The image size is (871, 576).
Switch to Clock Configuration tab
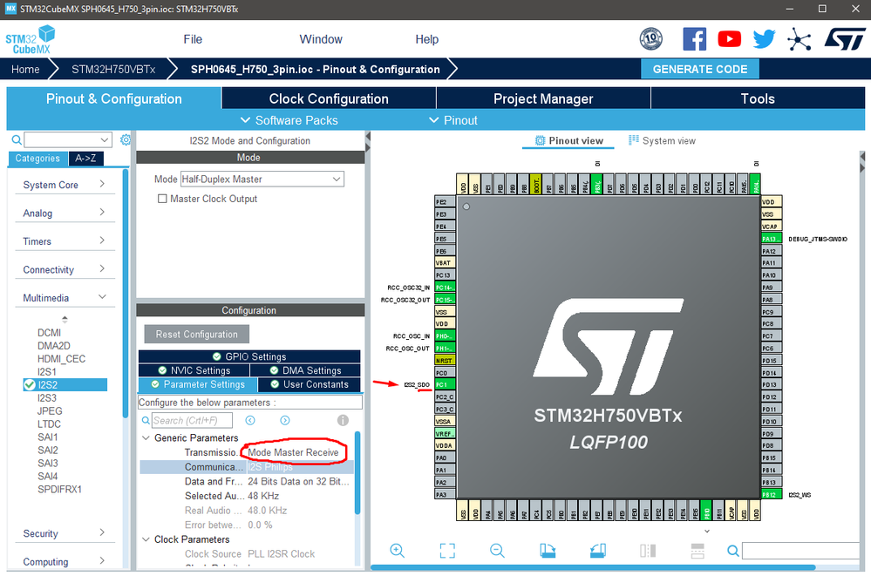329,98
